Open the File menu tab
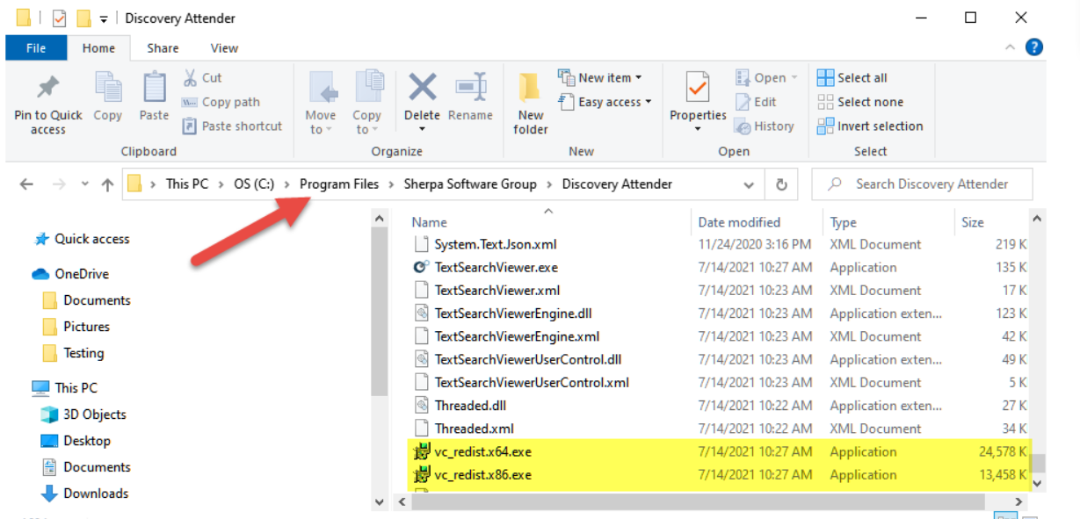 coord(36,48)
